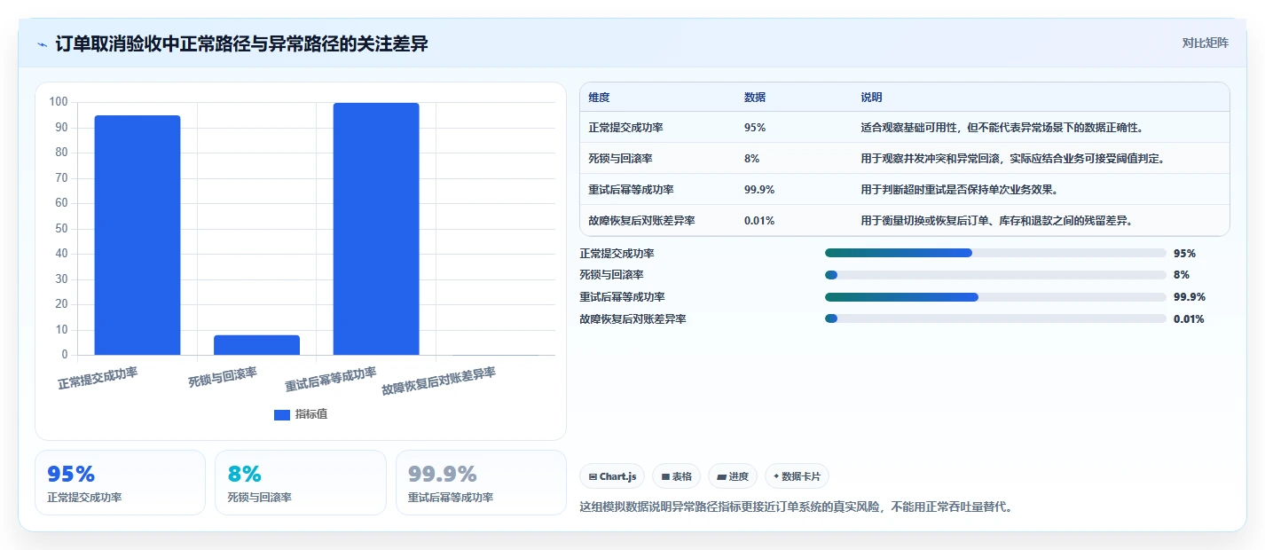Click the 死锁与回滚率 progress bar
Image resolution: width=1265 pixels, height=550 pixels.
(x=995, y=275)
